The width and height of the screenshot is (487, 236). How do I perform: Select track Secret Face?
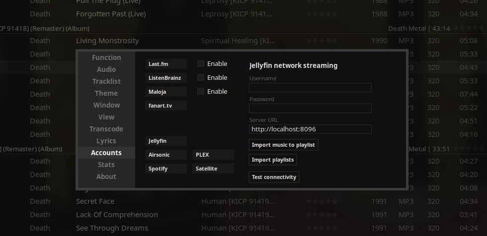pyautogui.click(x=95, y=201)
